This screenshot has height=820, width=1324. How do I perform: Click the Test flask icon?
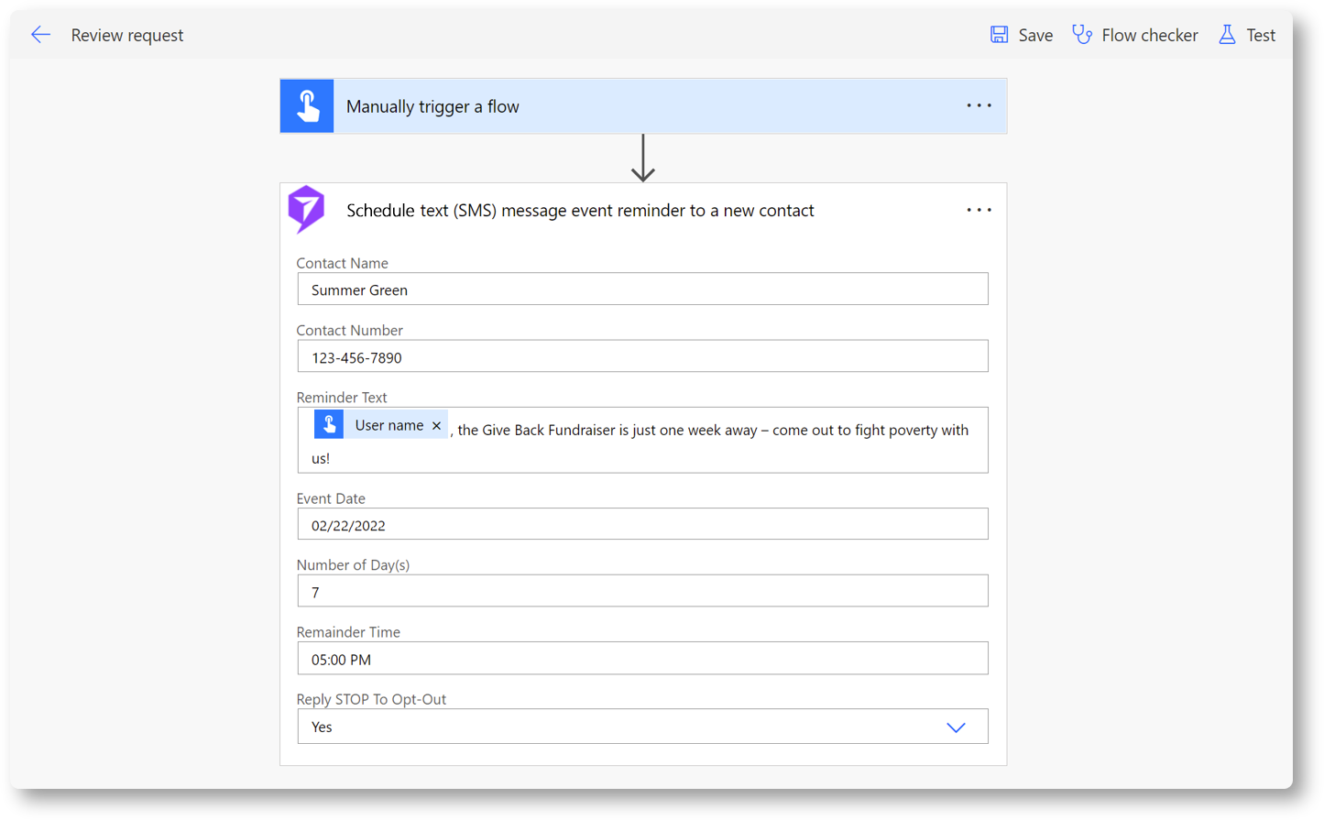tap(1227, 35)
